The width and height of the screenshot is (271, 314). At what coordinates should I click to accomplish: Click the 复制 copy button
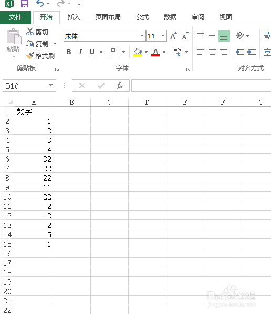(x=37, y=44)
